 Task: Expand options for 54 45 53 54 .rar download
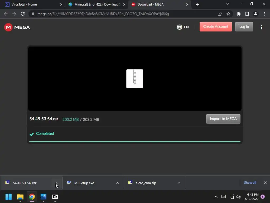56,183
